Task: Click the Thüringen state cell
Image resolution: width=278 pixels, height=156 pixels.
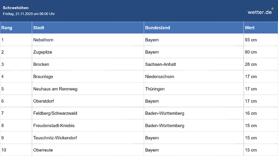Action: (155, 89)
